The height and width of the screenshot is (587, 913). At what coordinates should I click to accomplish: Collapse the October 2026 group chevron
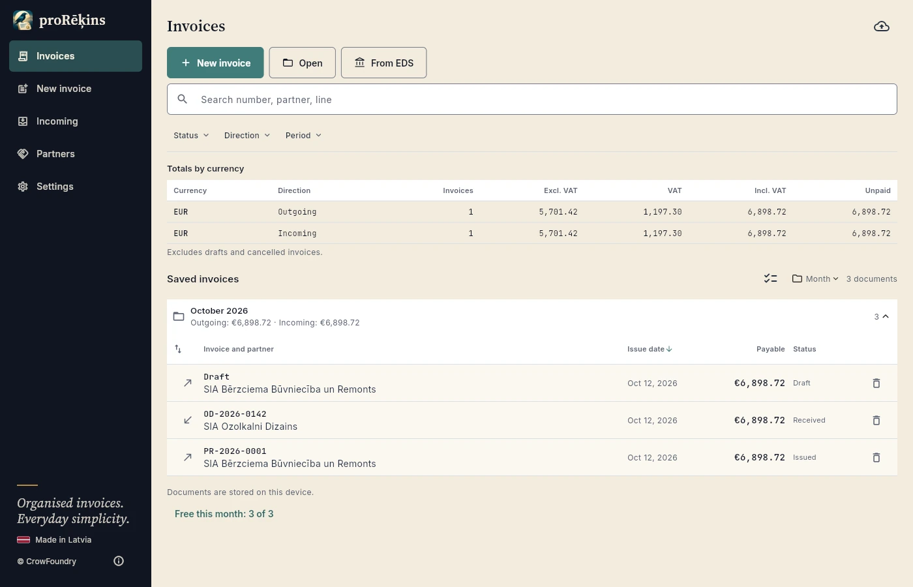tap(886, 316)
